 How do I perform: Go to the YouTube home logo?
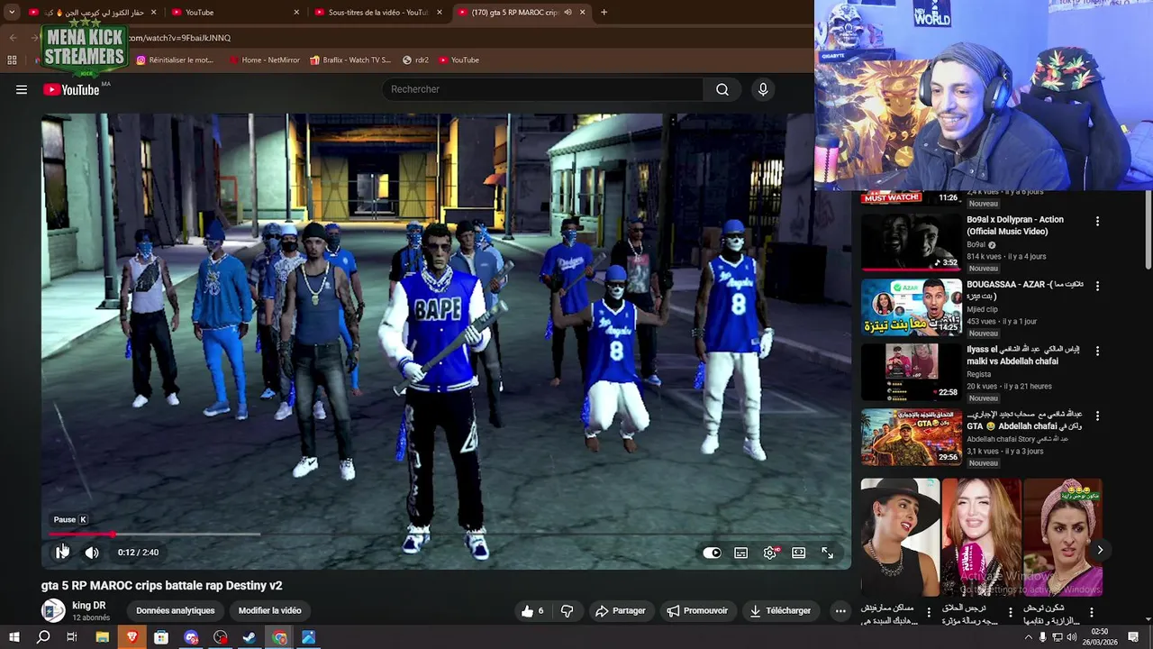click(x=71, y=89)
